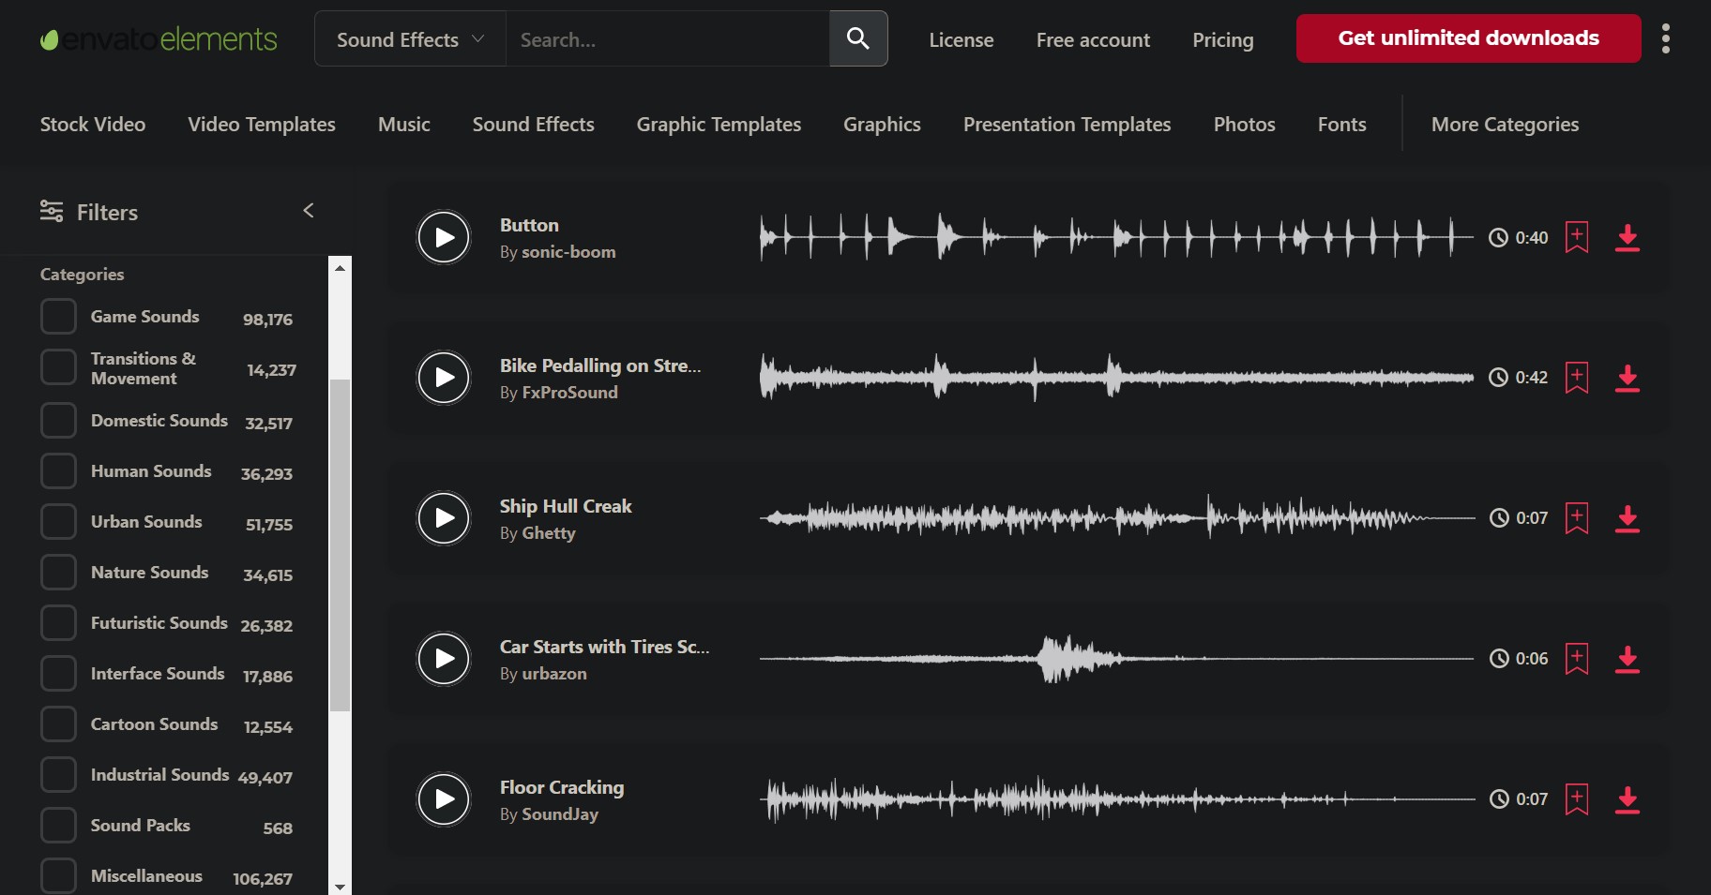Open the Graphics category

tap(882, 125)
